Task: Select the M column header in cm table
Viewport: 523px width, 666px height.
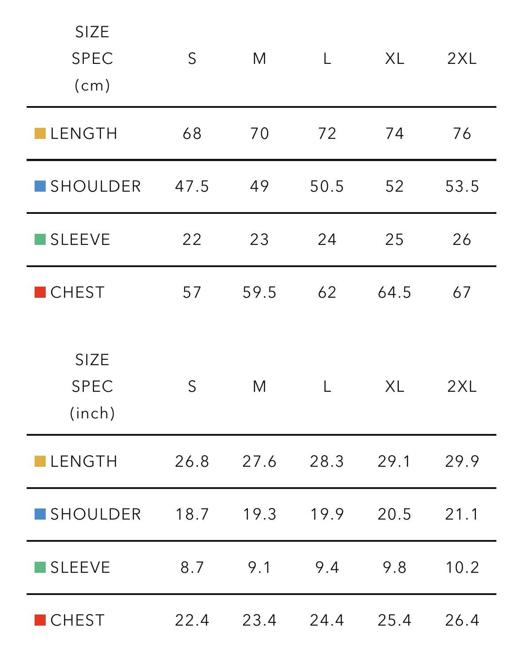Action: (x=260, y=59)
